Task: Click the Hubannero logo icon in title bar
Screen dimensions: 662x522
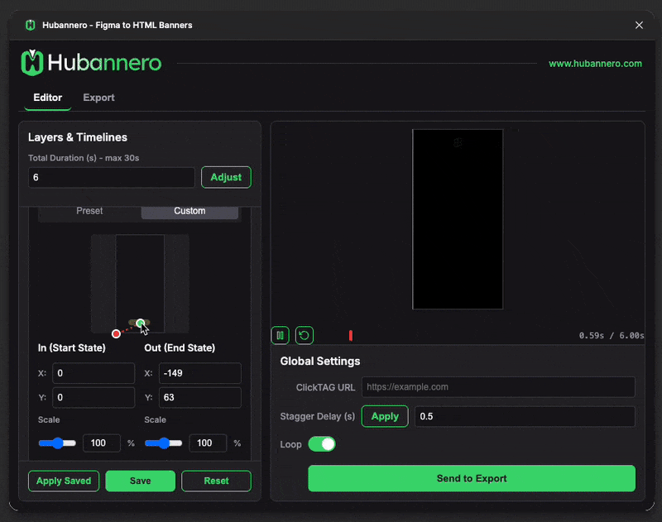Action: [31, 26]
